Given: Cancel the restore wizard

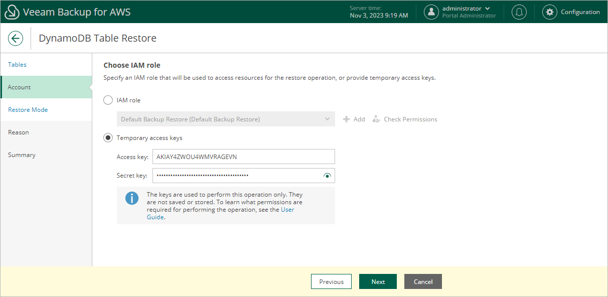Looking at the screenshot, I should point(423,281).
